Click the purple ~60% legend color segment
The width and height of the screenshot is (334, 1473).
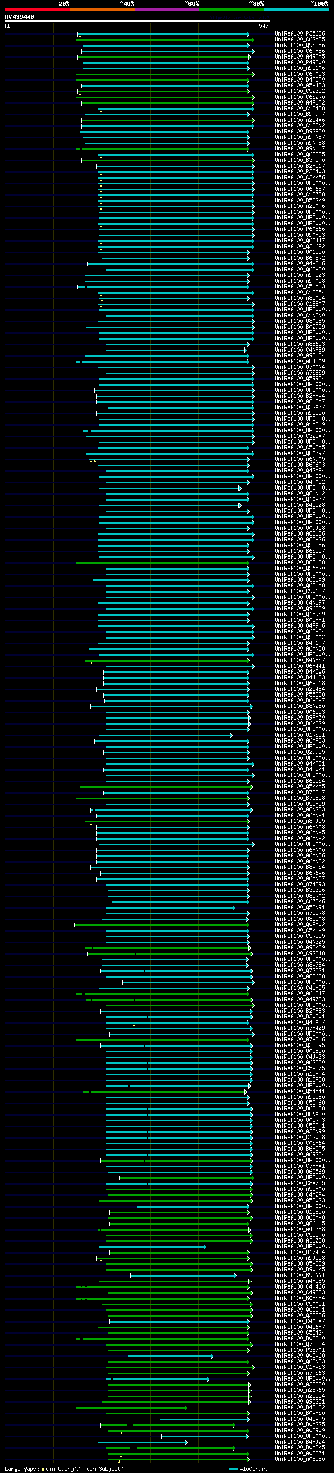coord(168,9)
